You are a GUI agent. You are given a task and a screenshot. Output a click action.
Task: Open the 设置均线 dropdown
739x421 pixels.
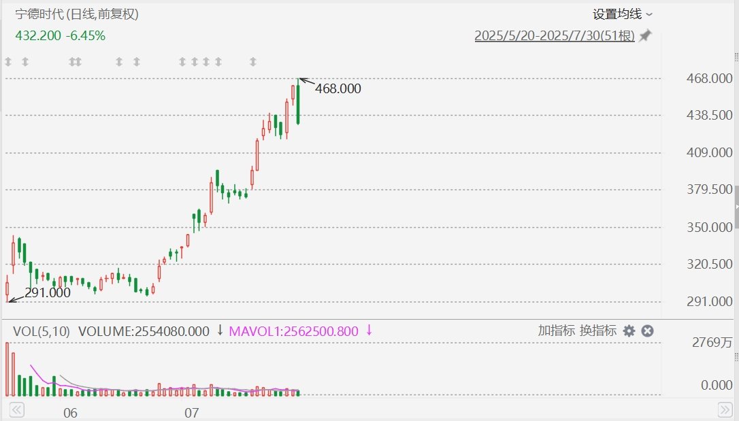[622, 14]
